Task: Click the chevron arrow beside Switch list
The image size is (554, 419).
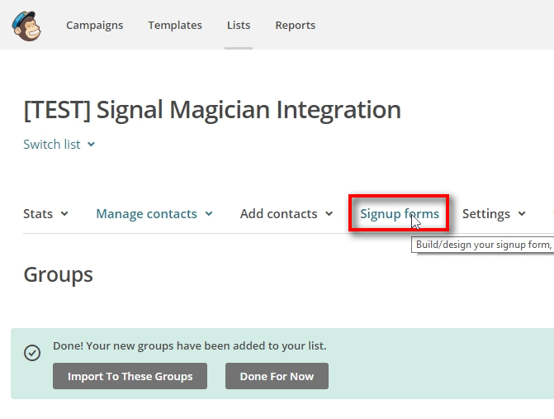Action: coord(92,145)
